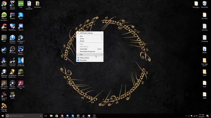Launch Edain Mod Launcher shortcut
The width and height of the screenshot is (211, 118).
click(13, 62)
